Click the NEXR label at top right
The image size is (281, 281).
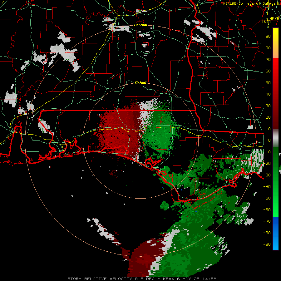pos(274,19)
